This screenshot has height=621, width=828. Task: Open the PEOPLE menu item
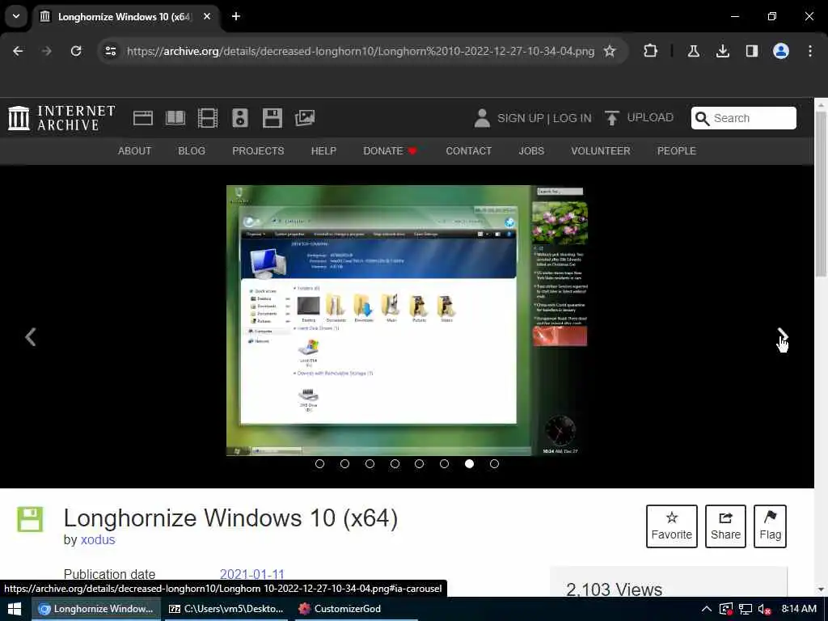[677, 151]
